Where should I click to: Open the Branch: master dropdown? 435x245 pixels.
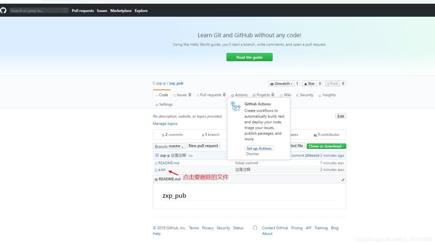point(169,146)
